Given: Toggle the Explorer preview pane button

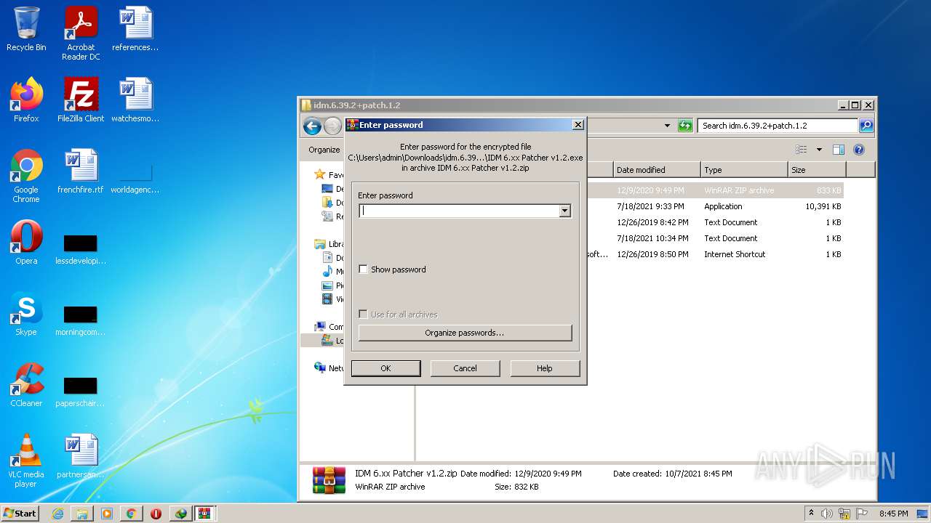Looking at the screenshot, I should [x=839, y=150].
